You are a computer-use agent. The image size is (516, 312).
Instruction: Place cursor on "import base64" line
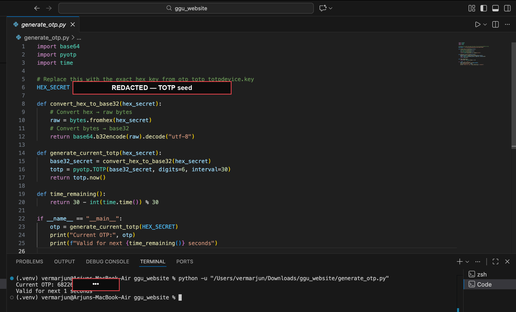[x=58, y=46]
